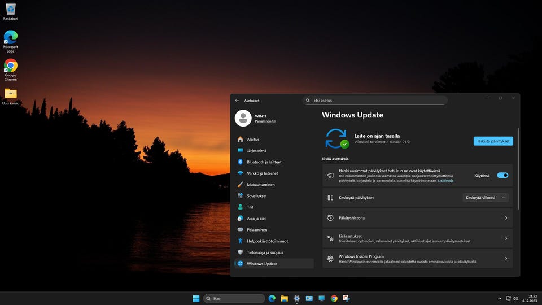542x305 pixels.
Task: Toggle the Hanki uusimmat päivitykset switch
Action: tap(502, 176)
